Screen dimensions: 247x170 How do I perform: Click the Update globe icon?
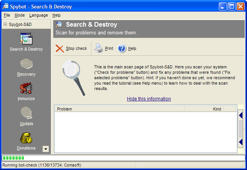[x=26, y=113]
